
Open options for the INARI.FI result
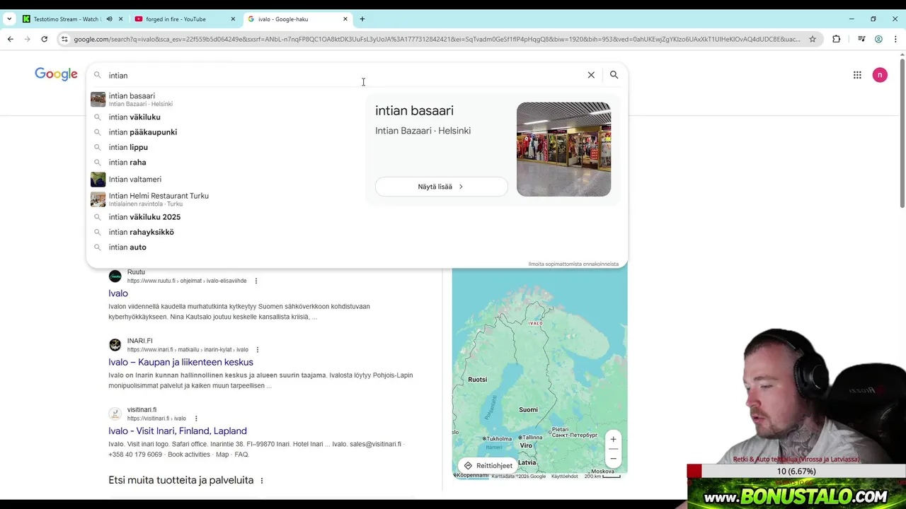[x=258, y=349]
